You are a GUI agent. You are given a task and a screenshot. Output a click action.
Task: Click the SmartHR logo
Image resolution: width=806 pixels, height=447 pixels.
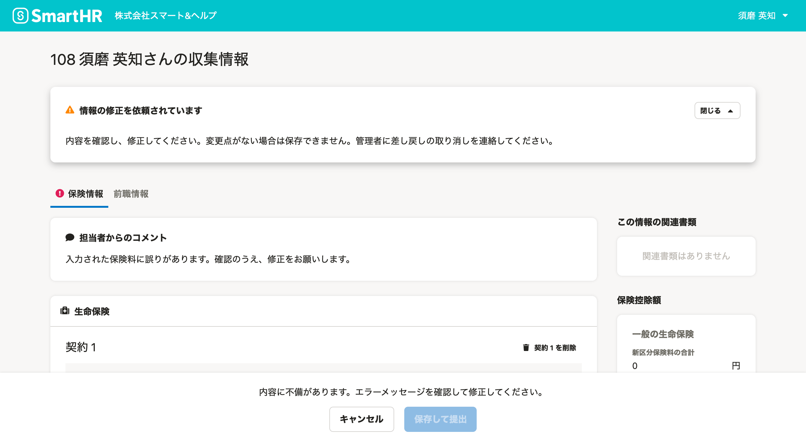pyautogui.click(x=57, y=16)
